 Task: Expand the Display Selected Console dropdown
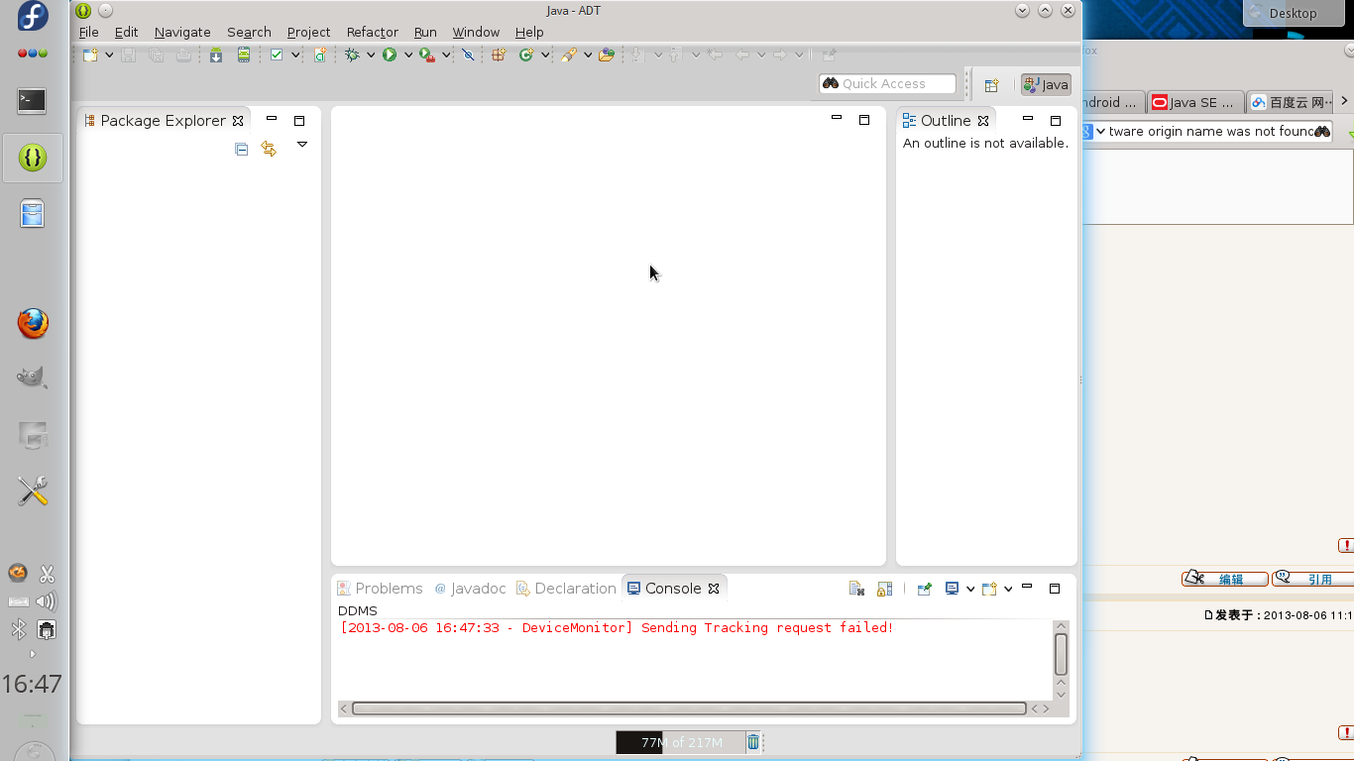click(x=970, y=589)
